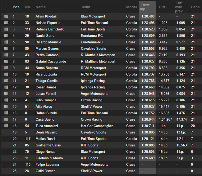
Task: Select driver name Galid Osman
Action: 45,171
